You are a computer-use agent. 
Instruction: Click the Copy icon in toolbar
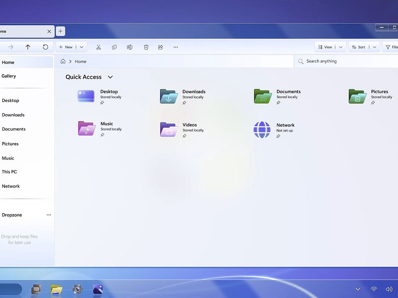pyautogui.click(x=114, y=47)
